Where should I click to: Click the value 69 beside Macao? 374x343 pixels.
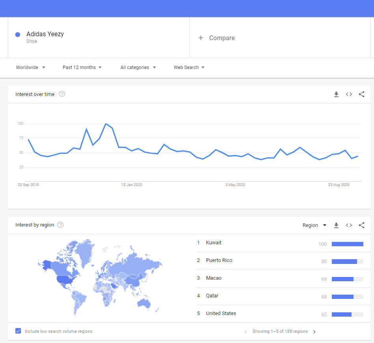[x=324, y=279]
